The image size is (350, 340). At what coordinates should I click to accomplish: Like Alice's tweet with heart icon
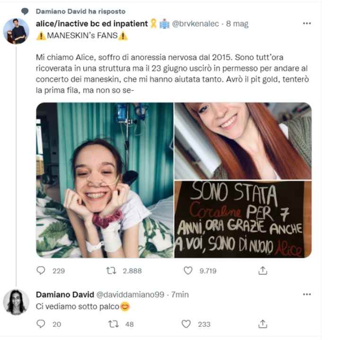[x=188, y=270]
